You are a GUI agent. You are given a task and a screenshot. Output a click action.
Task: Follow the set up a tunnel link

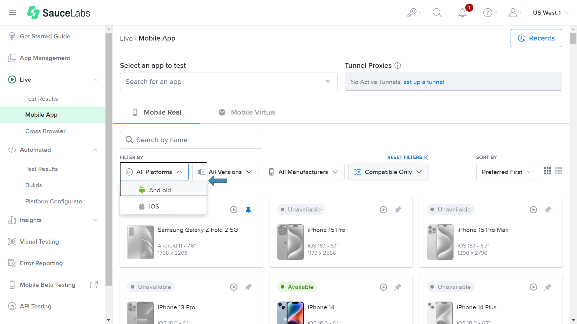pos(423,82)
